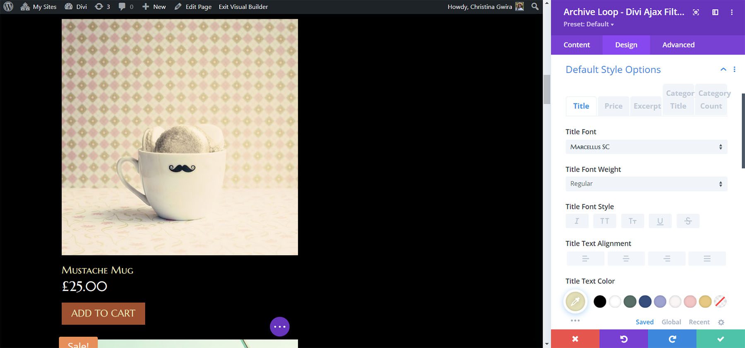
Task: Open the Mustache Mug product title
Action: coord(98,270)
